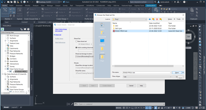Switch to the Settings tab of Toolspace

[x=32, y=53]
